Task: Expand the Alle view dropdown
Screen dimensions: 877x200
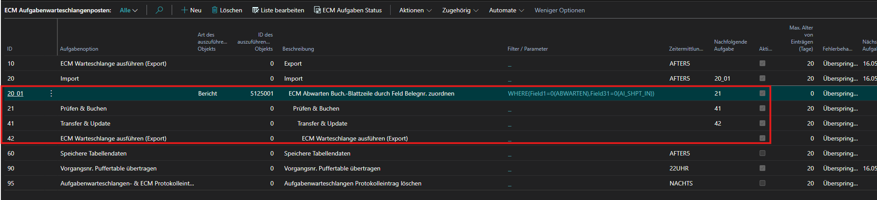Action: [128, 10]
